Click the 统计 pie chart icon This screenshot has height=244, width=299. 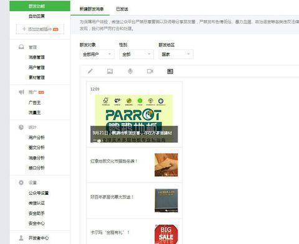pos(21,127)
